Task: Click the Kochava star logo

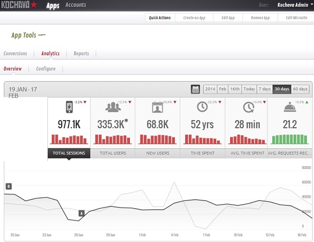Action: point(19,5)
